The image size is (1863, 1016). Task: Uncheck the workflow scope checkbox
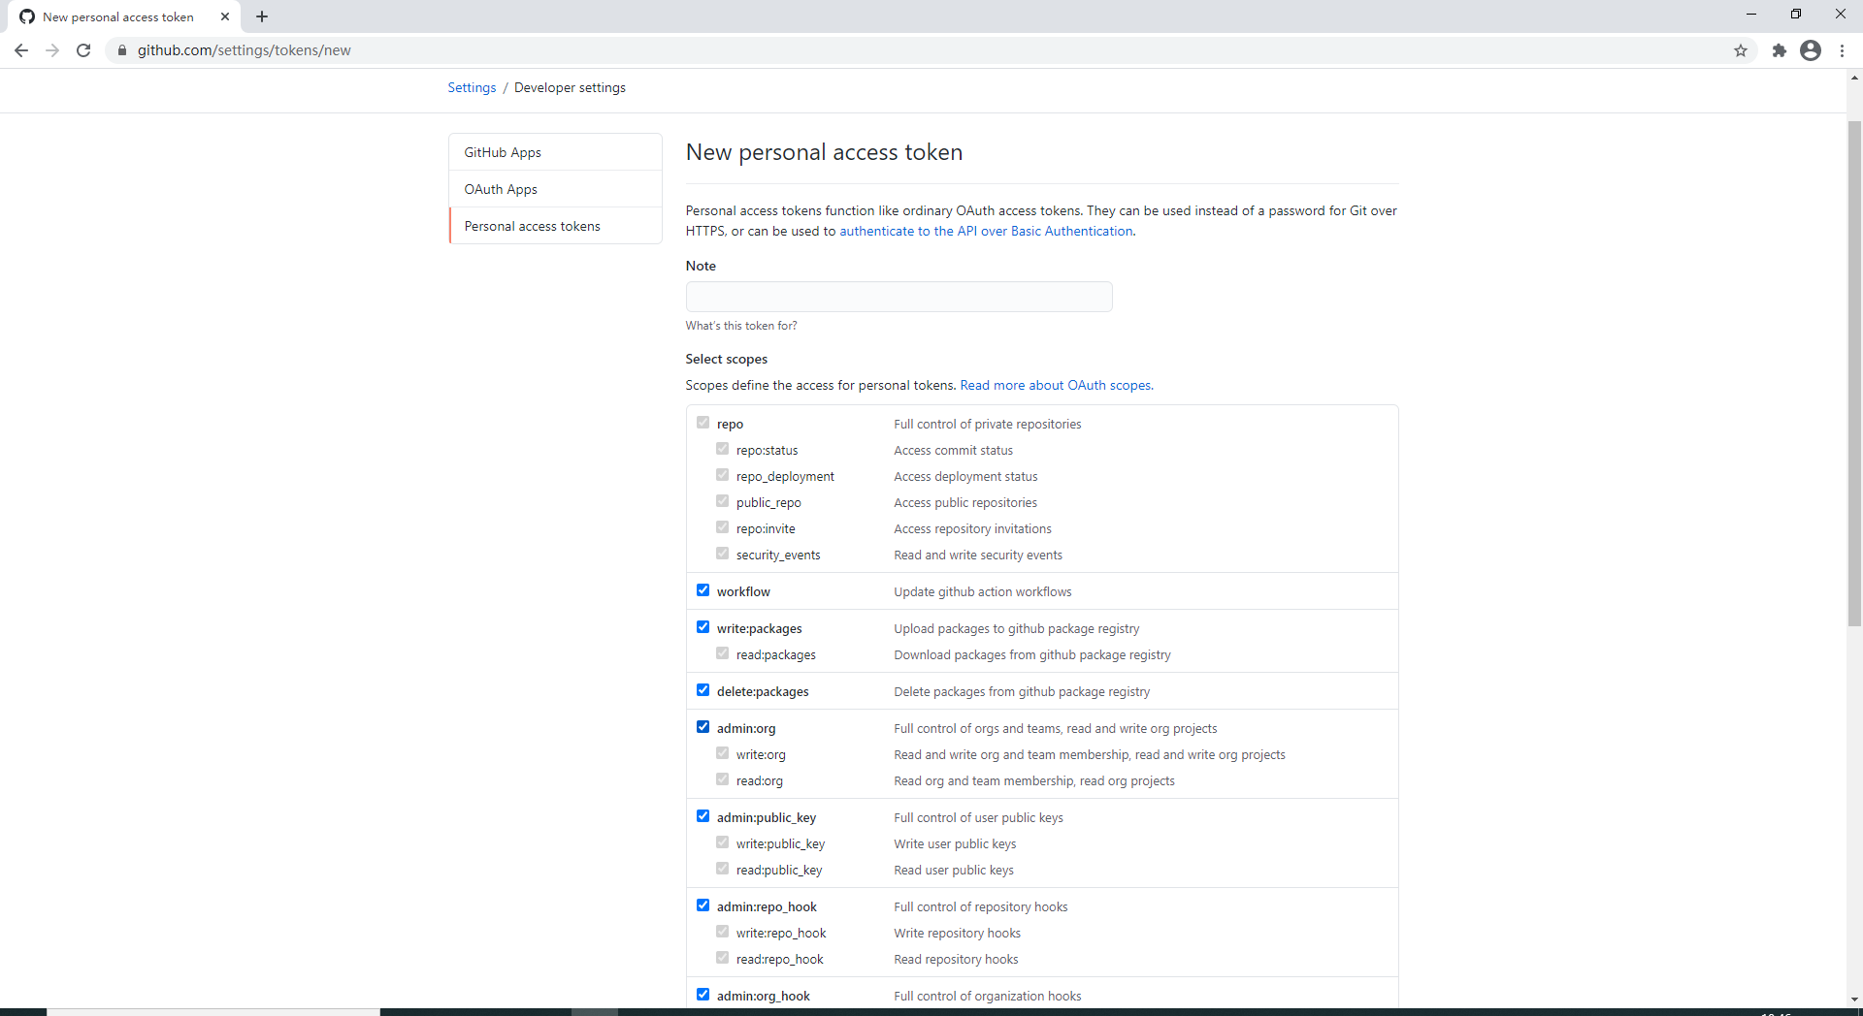703,590
